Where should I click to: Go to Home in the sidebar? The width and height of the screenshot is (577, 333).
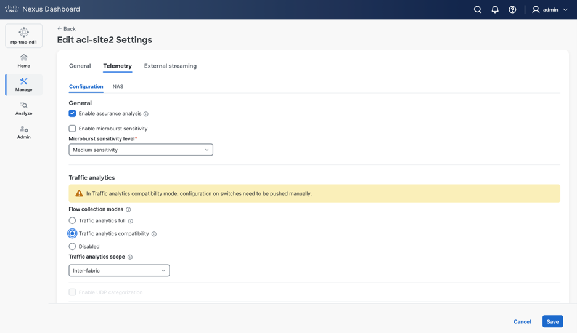(x=23, y=61)
